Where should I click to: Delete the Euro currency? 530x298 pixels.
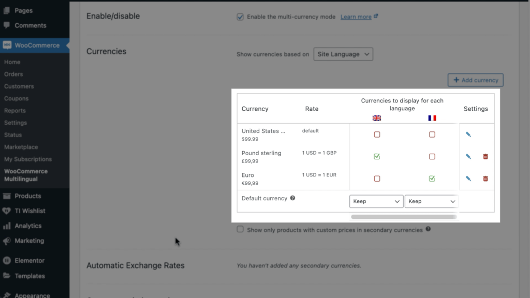pos(485,178)
